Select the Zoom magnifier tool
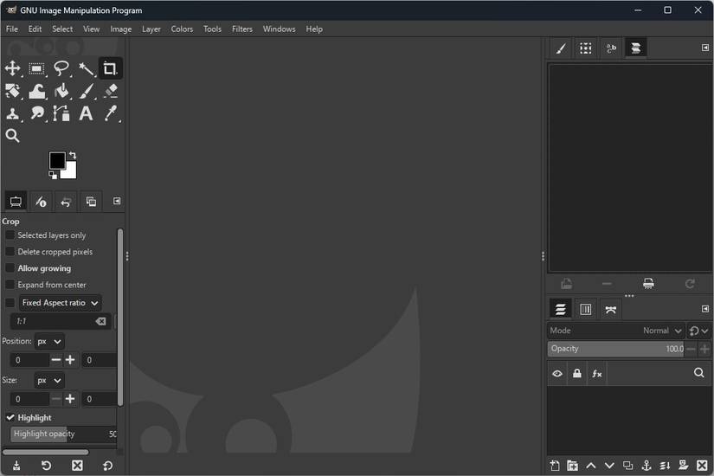 [x=12, y=136]
